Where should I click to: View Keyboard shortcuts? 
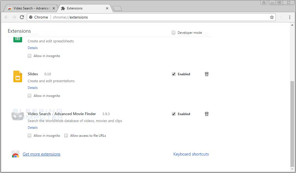pyautogui.click(x=191, y=154)
